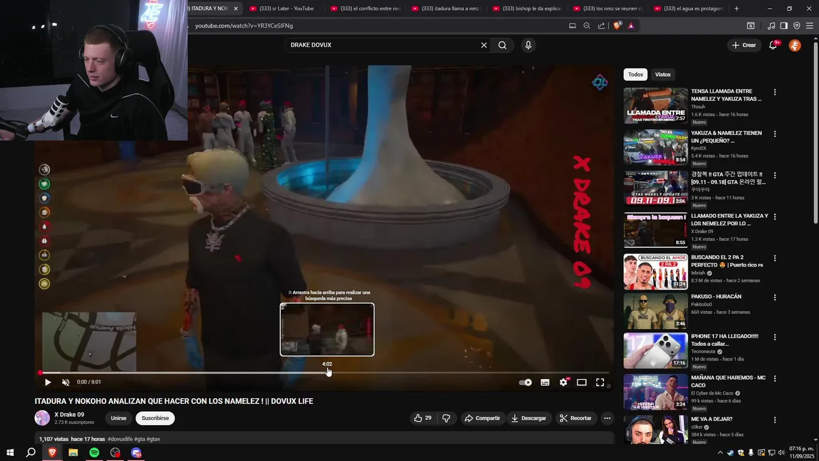Toggle subtitles with the captions icon

coord(545,382)
